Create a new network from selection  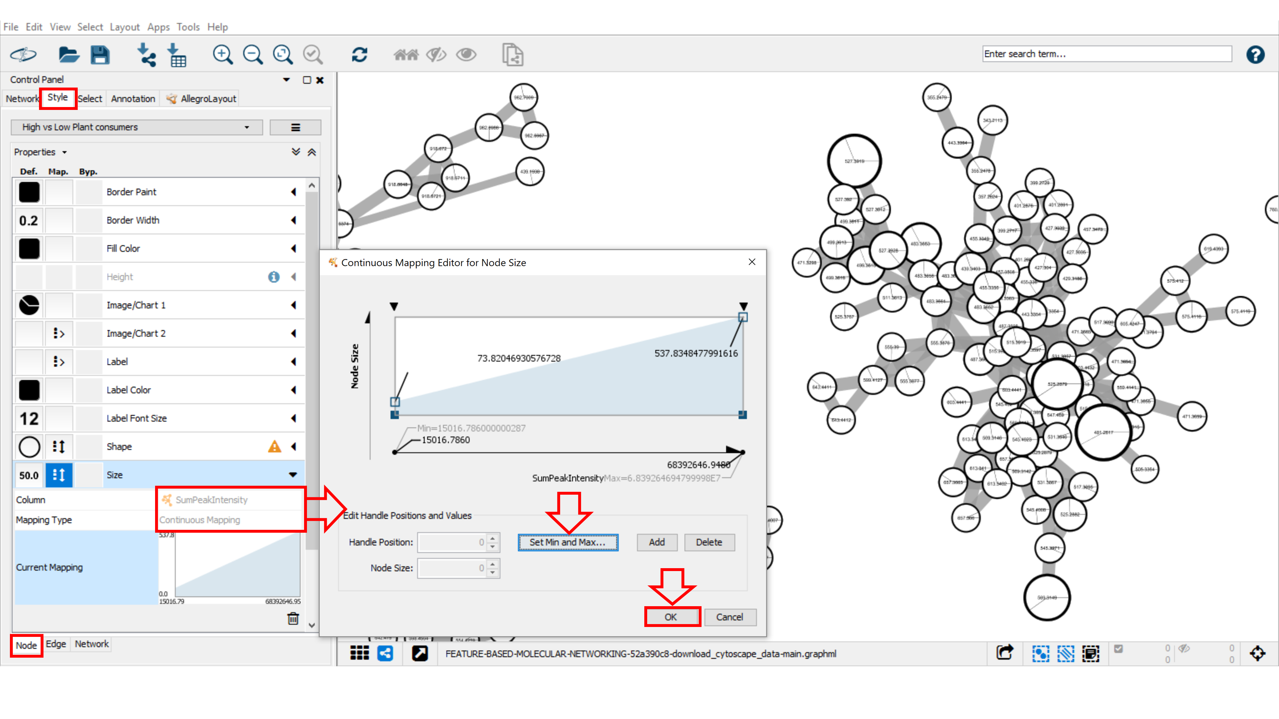coord(512,55)
